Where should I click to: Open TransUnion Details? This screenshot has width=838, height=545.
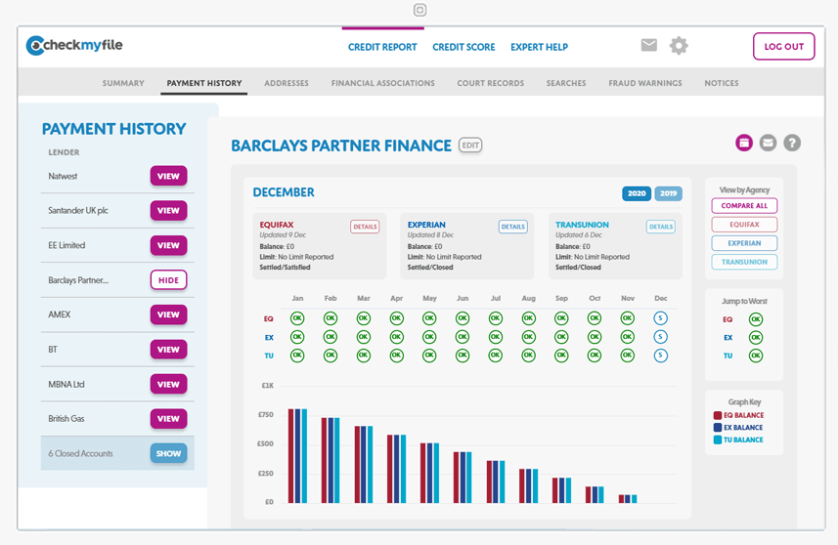[661, 227]
